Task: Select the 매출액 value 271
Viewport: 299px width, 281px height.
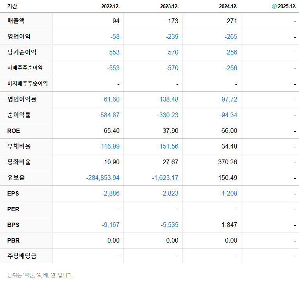Action: click(232, 21)
